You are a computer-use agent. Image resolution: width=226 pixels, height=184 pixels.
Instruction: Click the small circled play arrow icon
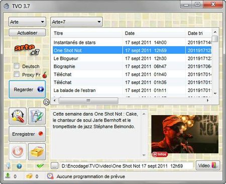click(x=46, y=102)
